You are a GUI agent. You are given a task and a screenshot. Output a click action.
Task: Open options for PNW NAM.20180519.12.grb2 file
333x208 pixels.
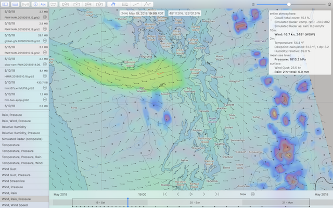coord(45,17)
